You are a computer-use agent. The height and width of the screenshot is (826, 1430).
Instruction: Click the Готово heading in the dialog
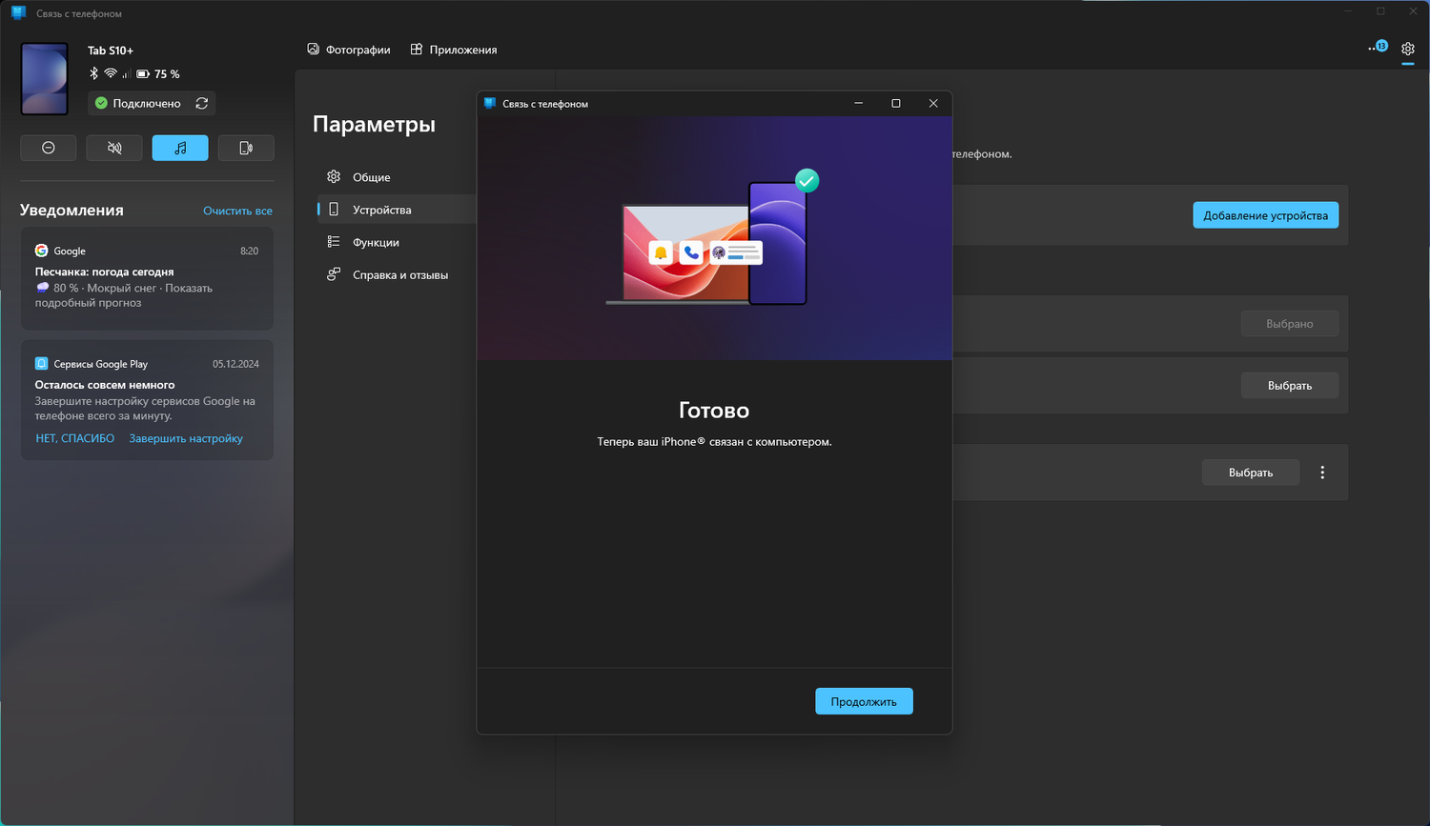click(714, 411)
